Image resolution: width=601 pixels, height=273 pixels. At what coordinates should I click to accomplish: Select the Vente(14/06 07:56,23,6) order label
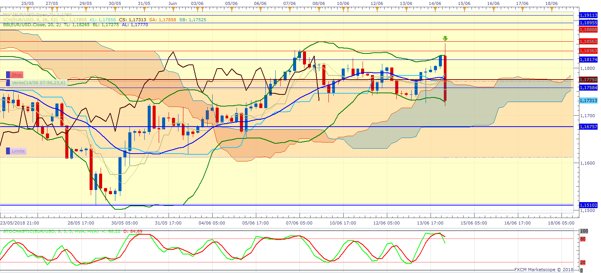(38, 83)
